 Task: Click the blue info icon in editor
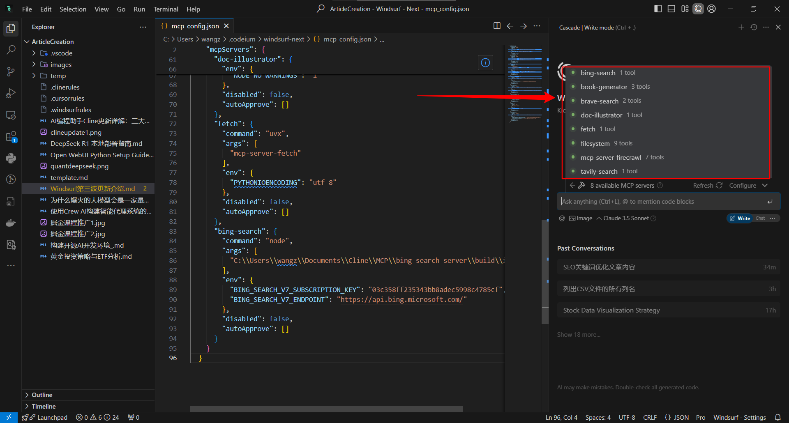pyautogui.click(x=485, y=63)
